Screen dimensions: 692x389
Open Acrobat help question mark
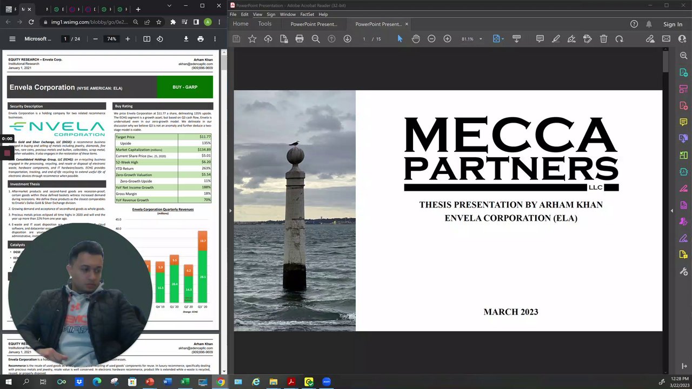click(x=634, y=24)
